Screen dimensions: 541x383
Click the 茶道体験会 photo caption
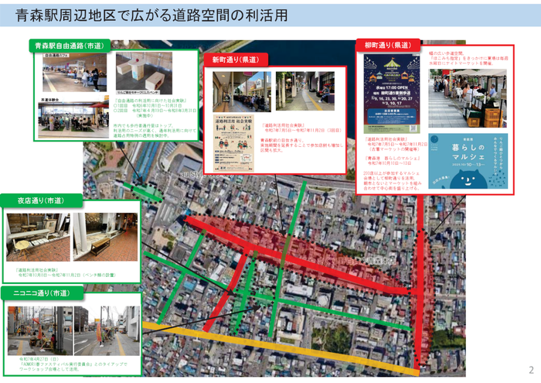(x=50, y=100)
